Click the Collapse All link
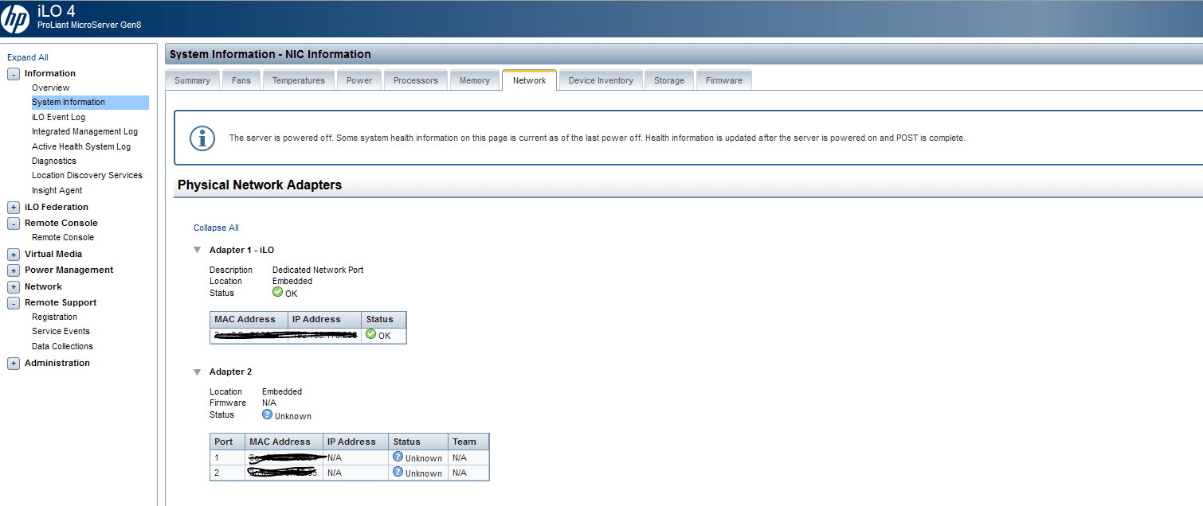The image size is (1203, 506). coord(216,228)
